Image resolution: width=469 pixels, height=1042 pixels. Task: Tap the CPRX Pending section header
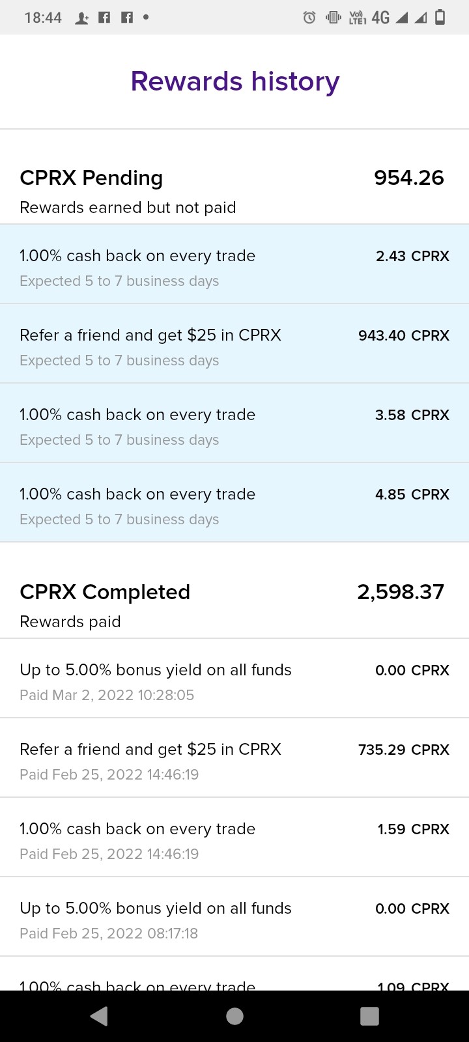tap(91, 178)
